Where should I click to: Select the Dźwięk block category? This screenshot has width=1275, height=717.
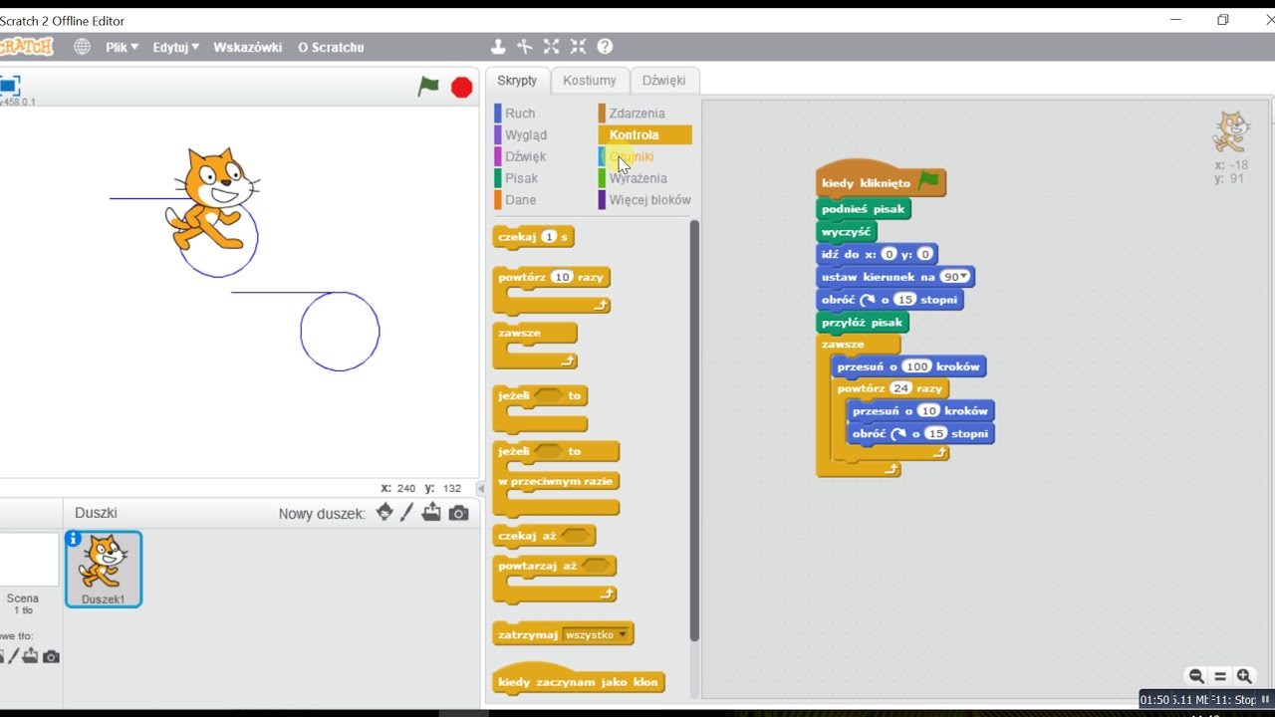[525, 156]
